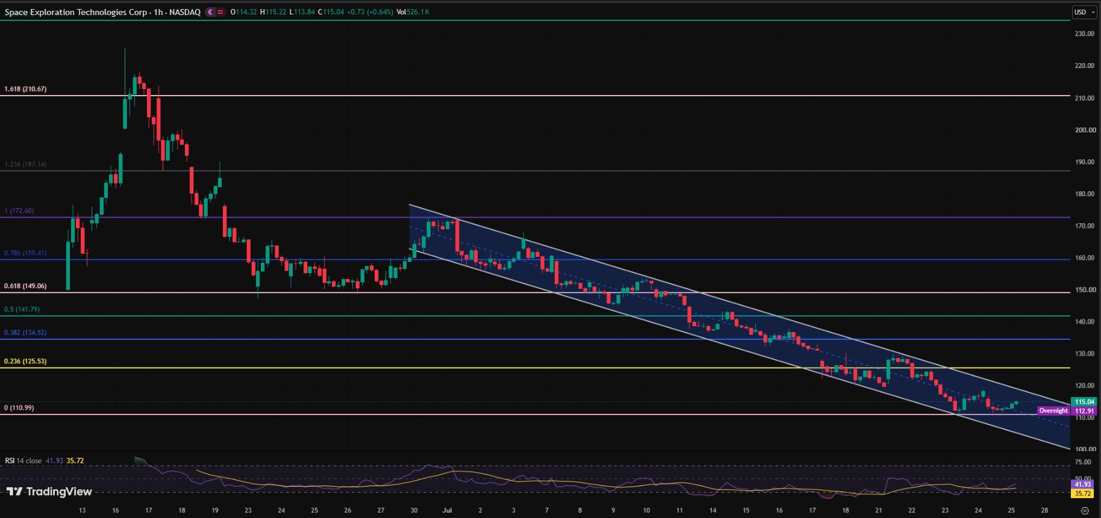
Task: Click the +0.73 (+0.64%) change readout
Action: tap(370, 12)
